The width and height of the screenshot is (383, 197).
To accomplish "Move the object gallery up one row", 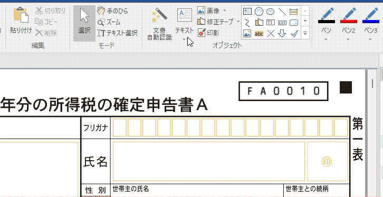I will (305, 11).
